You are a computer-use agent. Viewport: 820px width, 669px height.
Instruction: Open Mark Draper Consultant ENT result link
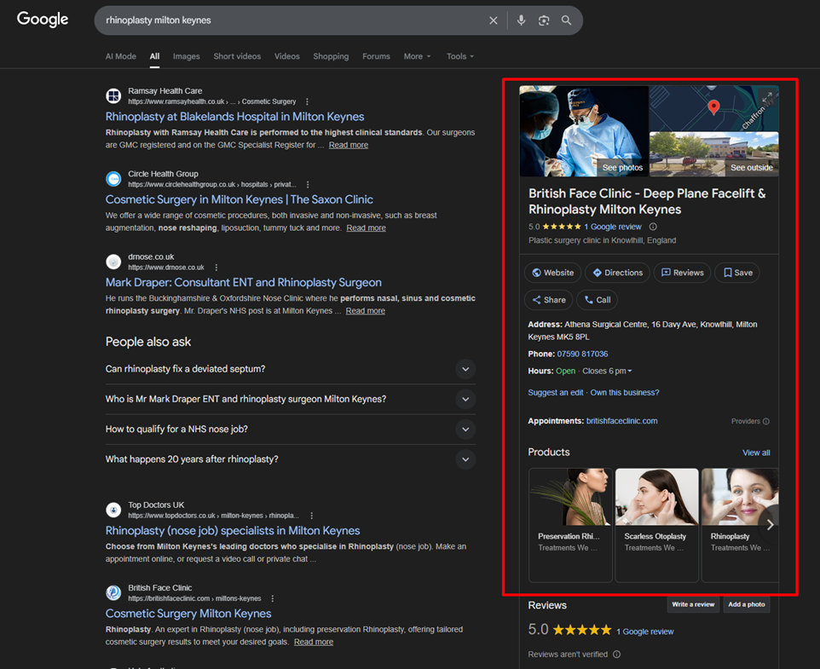(x=244, y=283)
